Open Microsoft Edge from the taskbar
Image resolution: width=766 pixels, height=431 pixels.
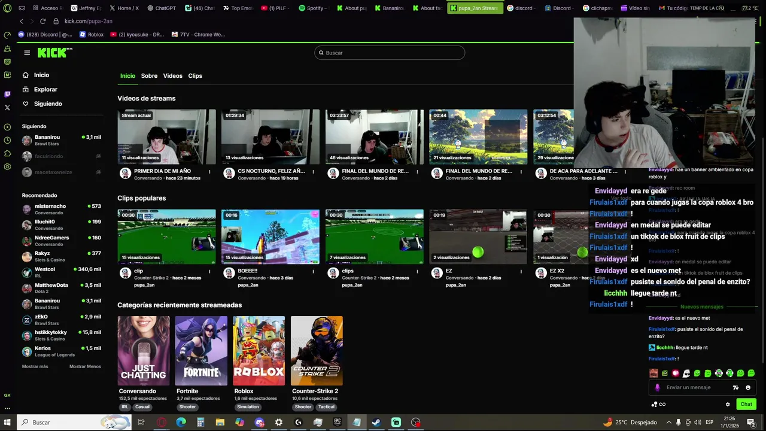[x=181, y=422]
